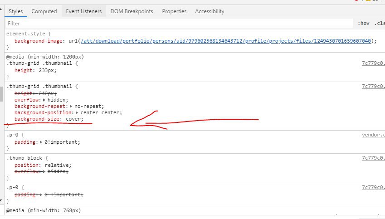
Task: Click the left panel scrollbar thumb
Action: 1,94
